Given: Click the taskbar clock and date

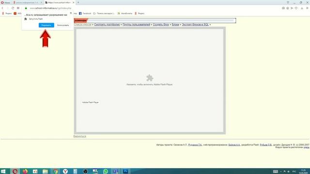Looking at the screenshot, I should (x=303, y=171).
